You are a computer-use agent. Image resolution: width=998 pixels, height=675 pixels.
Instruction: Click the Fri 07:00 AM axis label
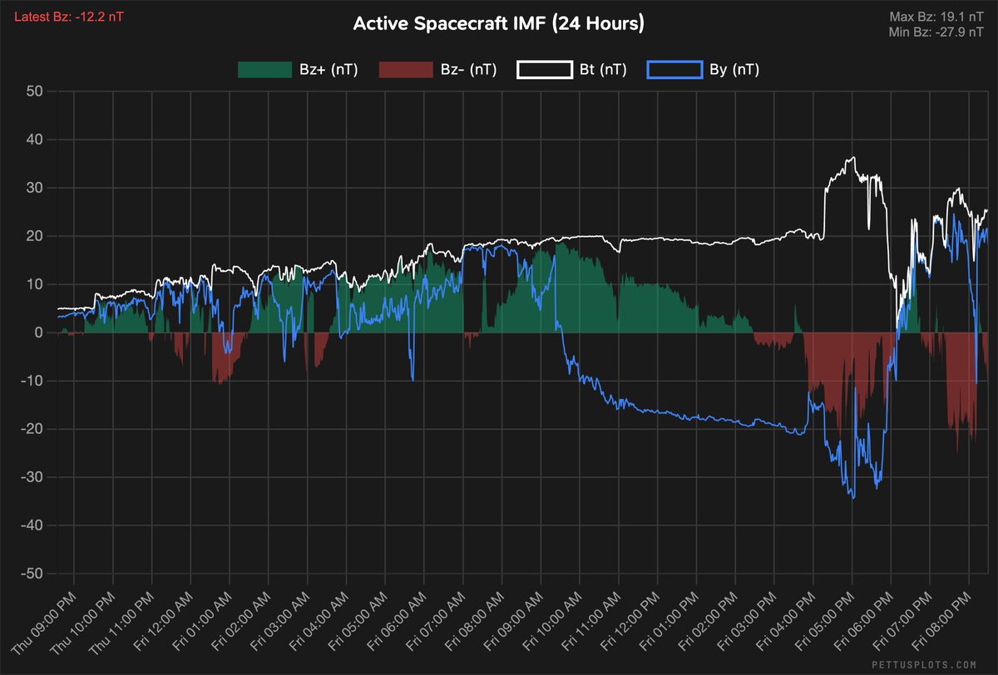(437, 622)
